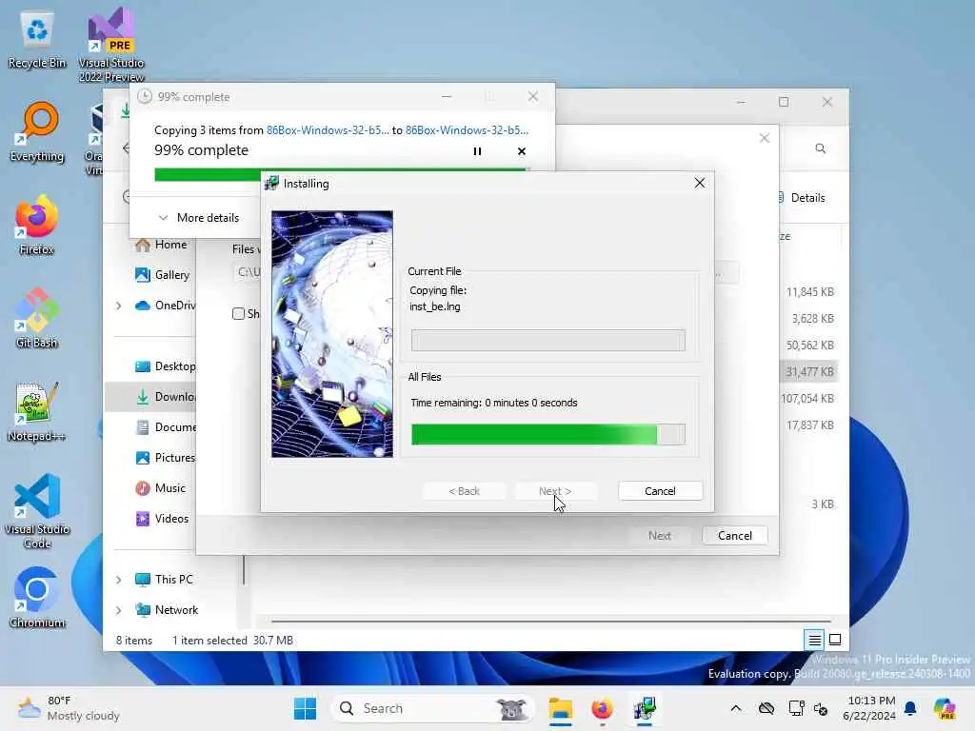
Task: Select the 107,054 KB file size entry
Action: click(x=807, y=399)
